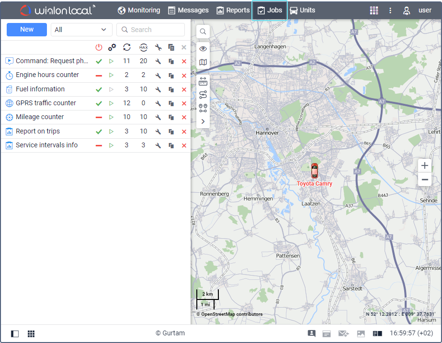Create a New job
442x343 pixels.
click(27, 30)
